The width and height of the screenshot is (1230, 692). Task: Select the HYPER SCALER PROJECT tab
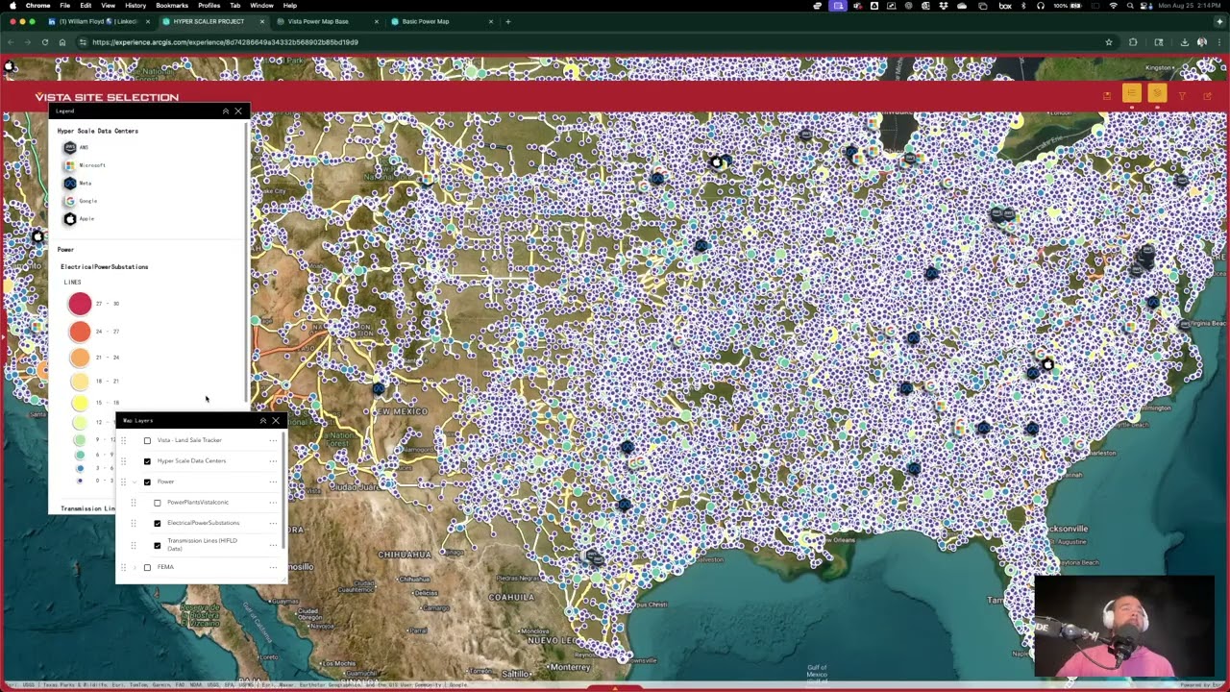pyautogui.click(x=211, y=21)
